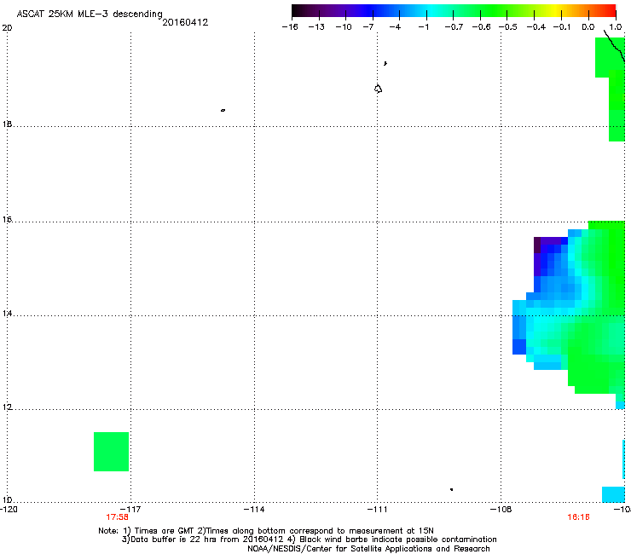
Task: Click the -16 label on the color scale
Action: (x=290, y=27)
